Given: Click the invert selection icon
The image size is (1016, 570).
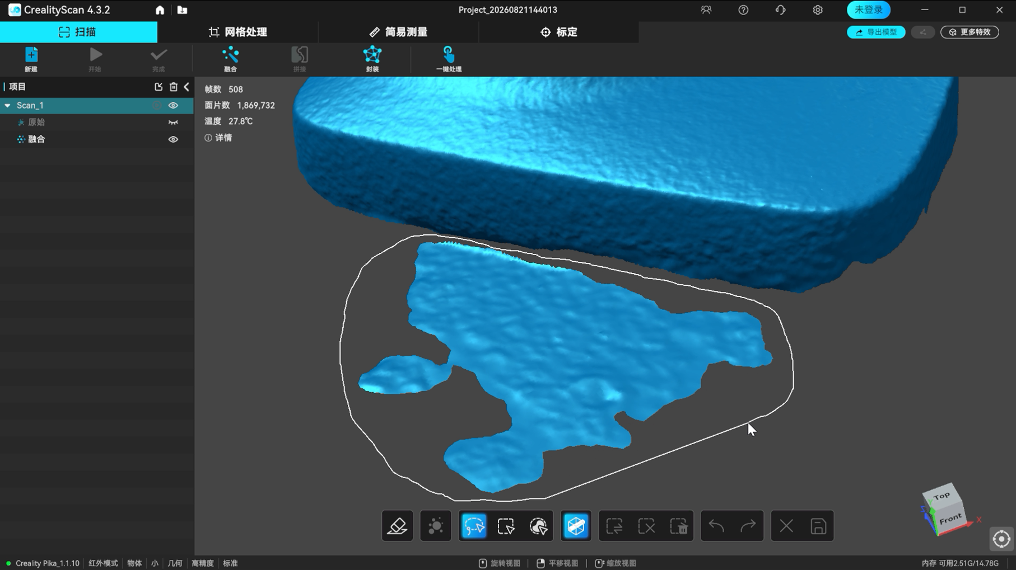Looking at the screenshot, I should (x=614, y=526).
